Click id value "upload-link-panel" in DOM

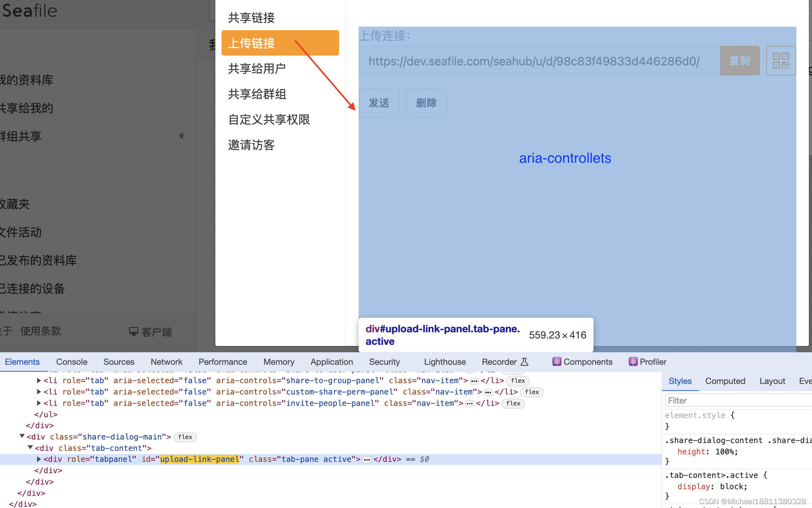pyautogui.click(x=200, y=459)
